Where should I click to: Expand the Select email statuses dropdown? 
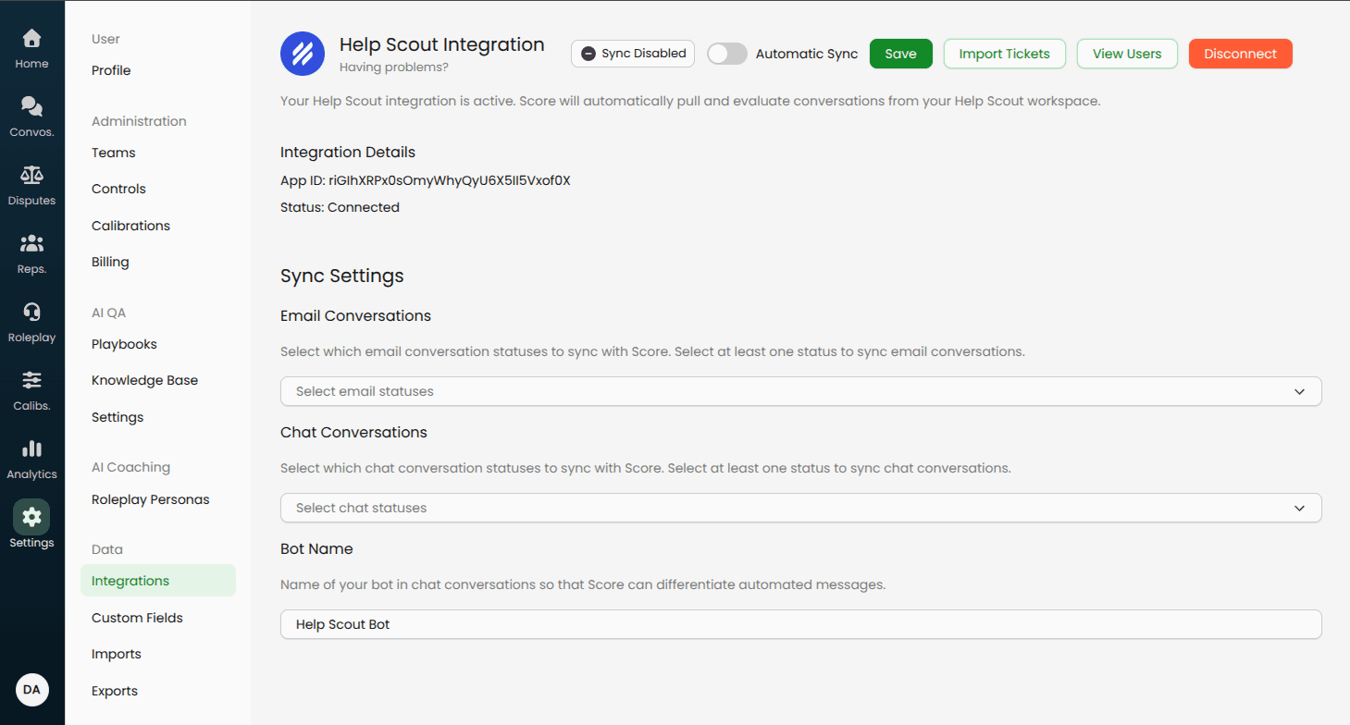tap(800, 391)
